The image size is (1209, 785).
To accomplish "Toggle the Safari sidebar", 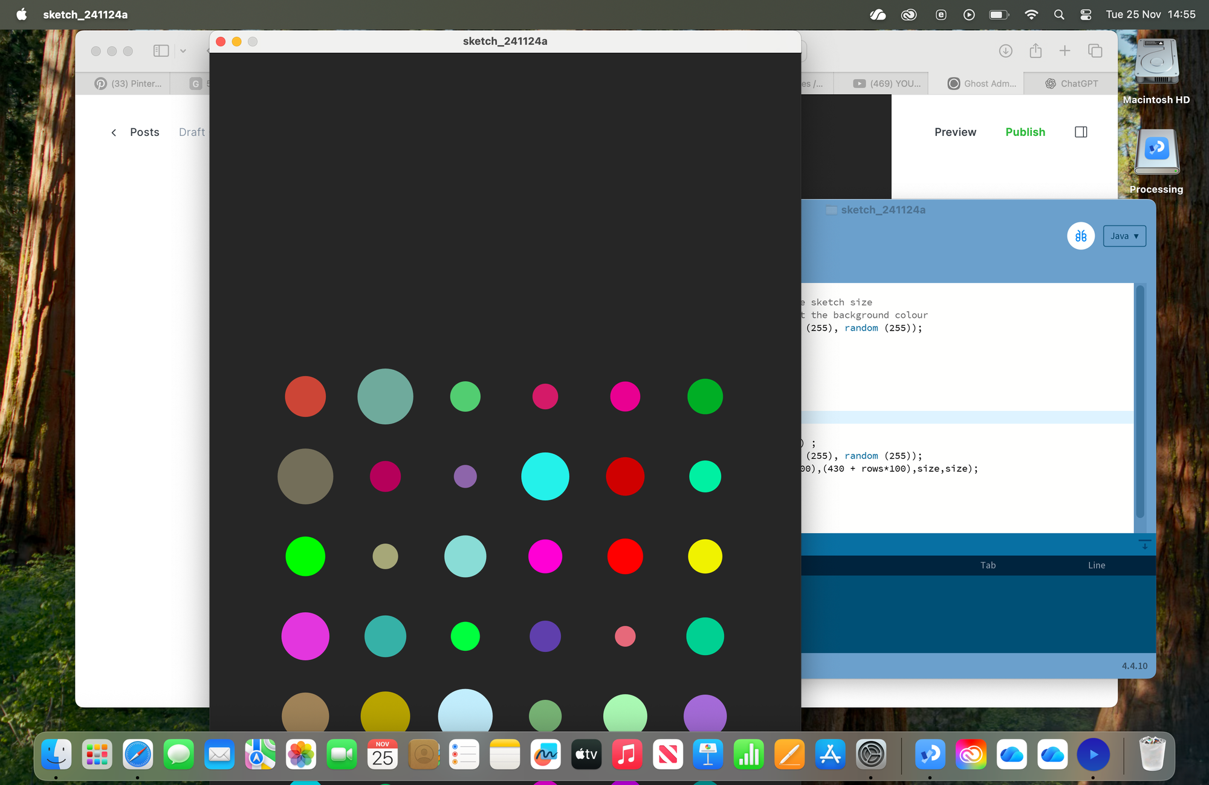I will point(161,51).
